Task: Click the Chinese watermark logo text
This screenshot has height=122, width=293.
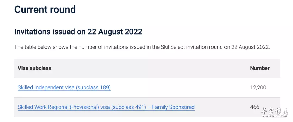Action: pos(275,111)
